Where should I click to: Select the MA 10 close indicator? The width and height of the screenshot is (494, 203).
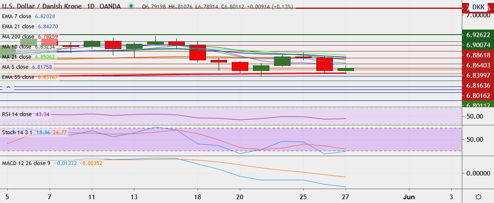(x=16, y=46)
